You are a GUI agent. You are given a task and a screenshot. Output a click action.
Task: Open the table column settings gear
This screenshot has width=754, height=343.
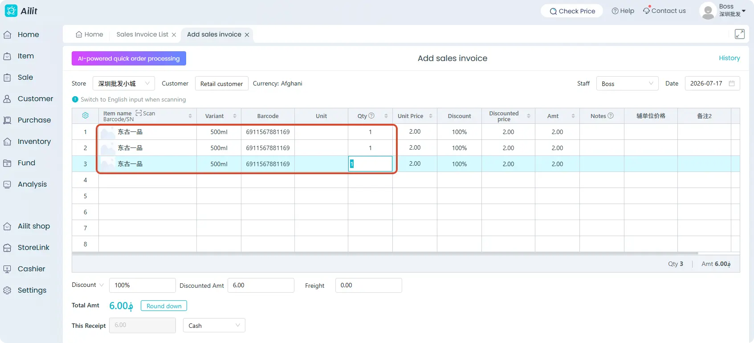tap(85, 116)
